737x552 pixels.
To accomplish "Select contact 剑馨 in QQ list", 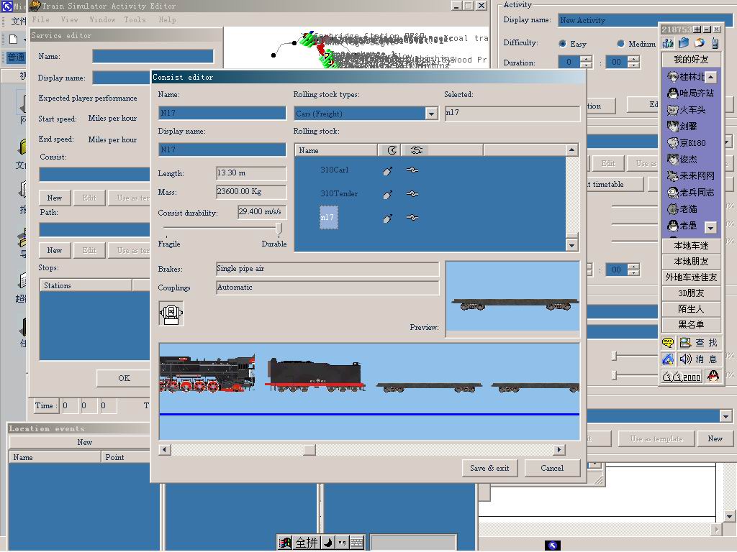I will click(682, 126).
